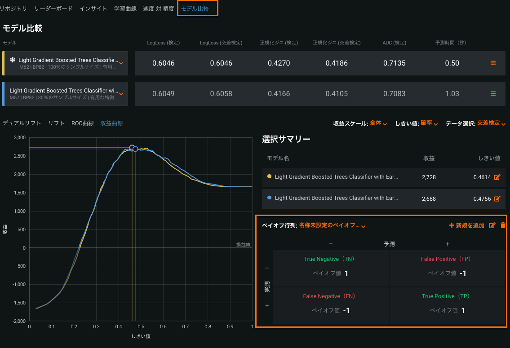510x348 pixels.
Task: Click the yellow threshold marker on the profit curve
Action: point(132,148)
